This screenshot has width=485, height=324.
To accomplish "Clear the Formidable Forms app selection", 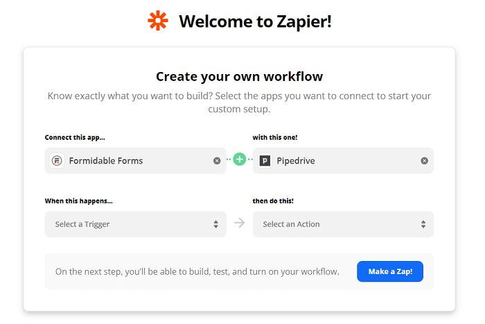I will coord(217,161).
